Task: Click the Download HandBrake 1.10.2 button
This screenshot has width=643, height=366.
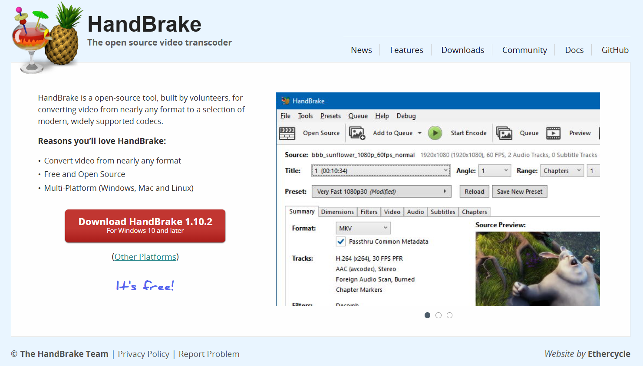Action: (145, 225)
